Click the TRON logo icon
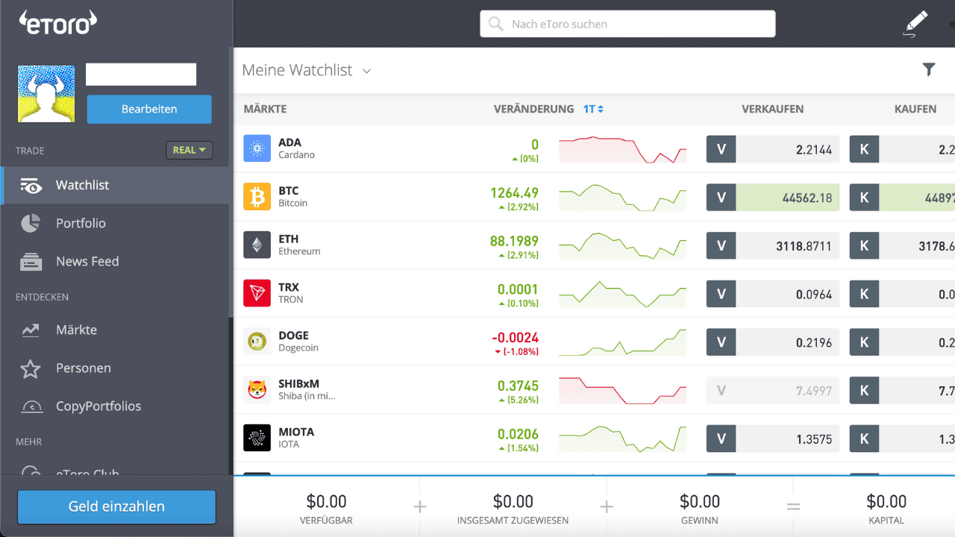 pos(257,293)
